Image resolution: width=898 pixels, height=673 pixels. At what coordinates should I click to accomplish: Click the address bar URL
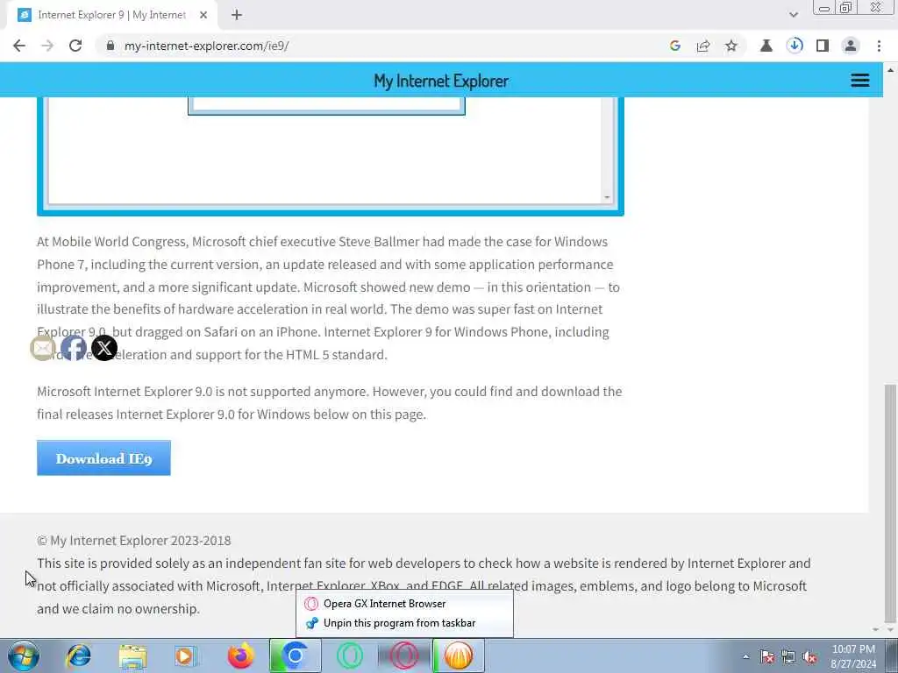click(x=207, y=46)
